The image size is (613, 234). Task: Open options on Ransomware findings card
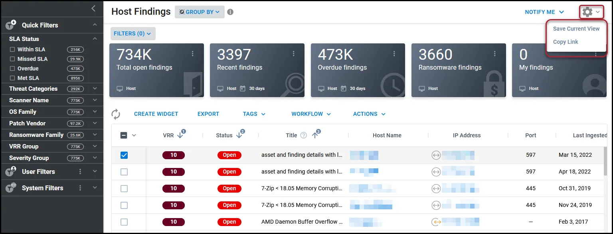pos(495,54)
